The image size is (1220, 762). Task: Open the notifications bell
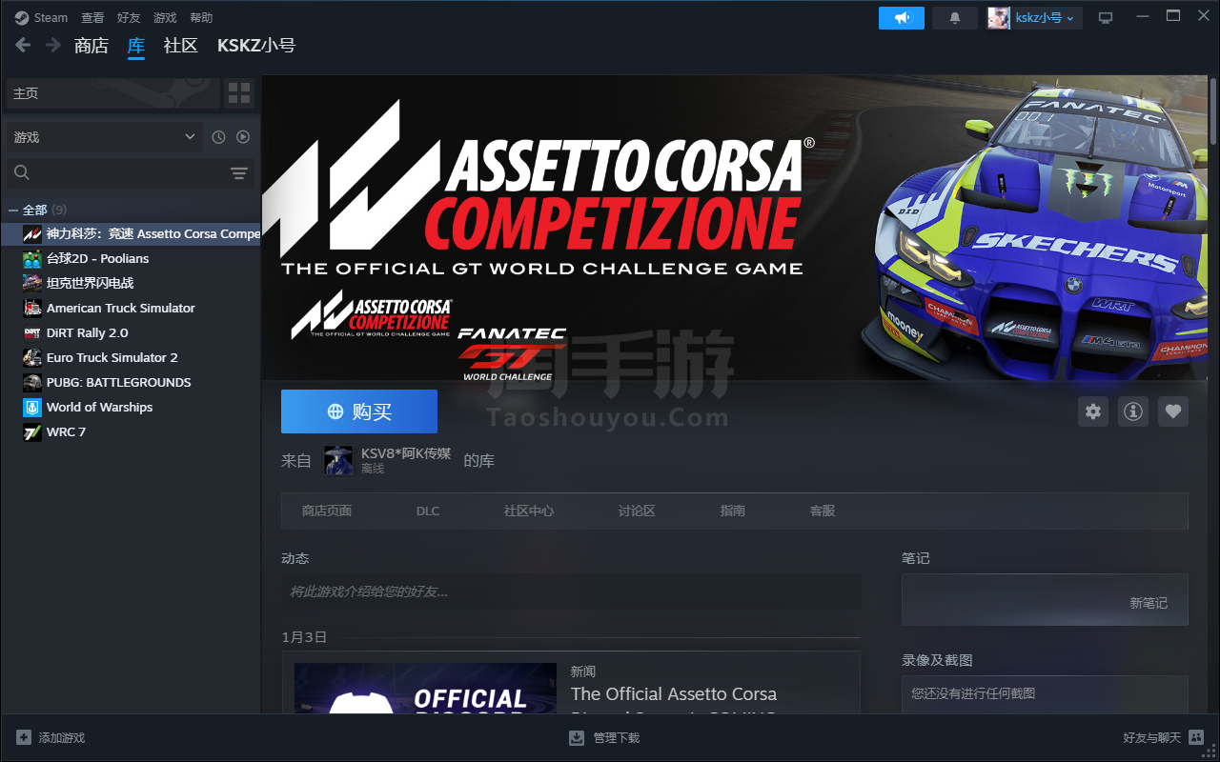(955, 17)
